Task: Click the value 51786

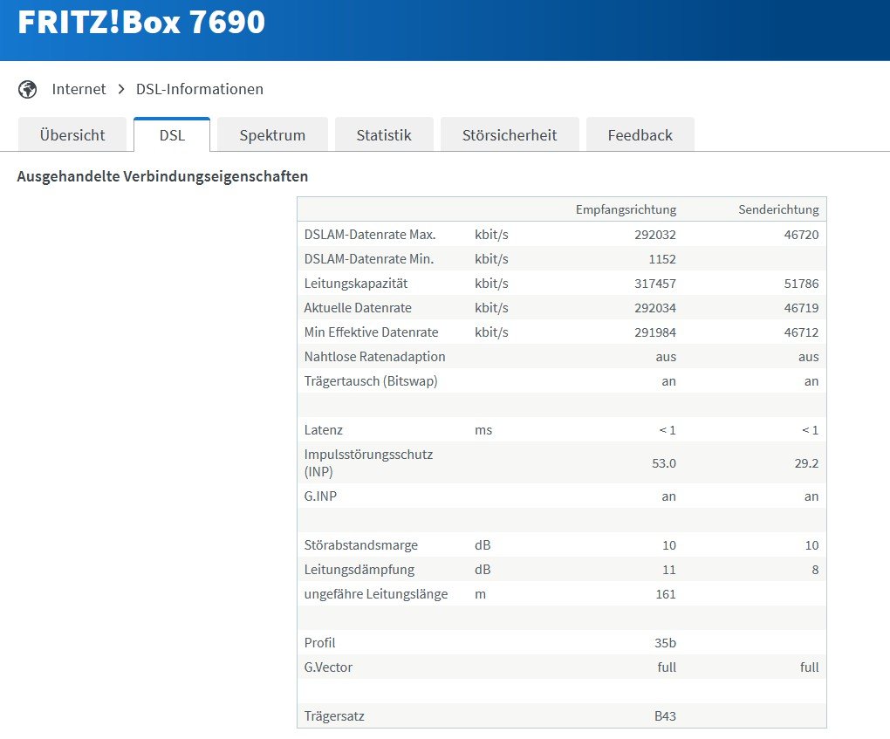Action: point(801,284)
